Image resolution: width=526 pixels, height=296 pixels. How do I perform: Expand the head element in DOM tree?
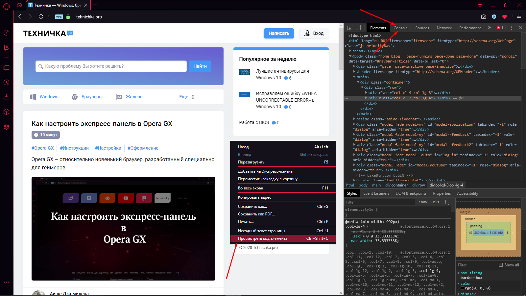(350, 51)
